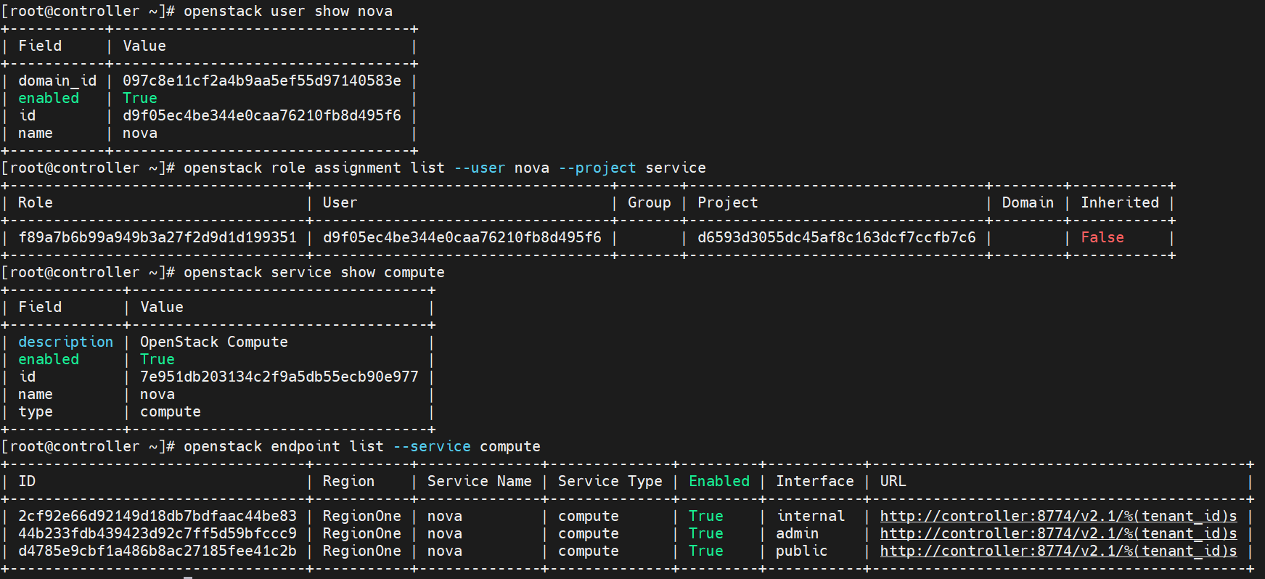Select endpoint ID 44b233fdb439423d92c7ff5d59bfccc9

(x=157, y=533)
